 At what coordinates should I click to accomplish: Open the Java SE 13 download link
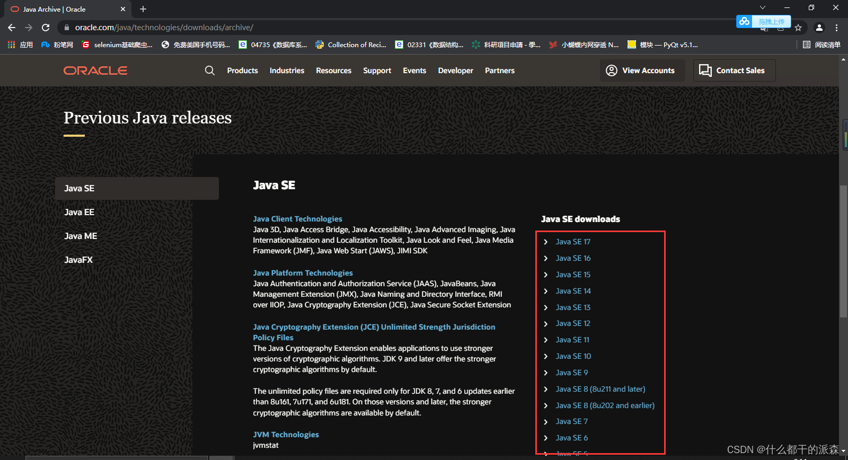click(573, 307)
